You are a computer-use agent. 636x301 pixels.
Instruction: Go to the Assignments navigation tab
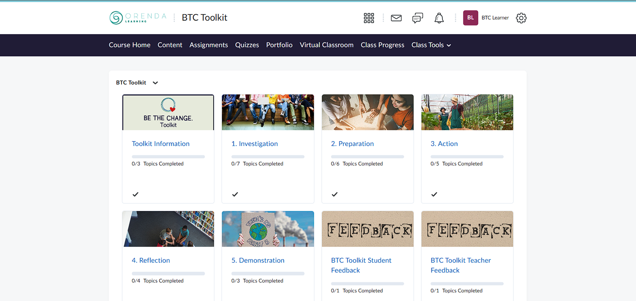208,45
